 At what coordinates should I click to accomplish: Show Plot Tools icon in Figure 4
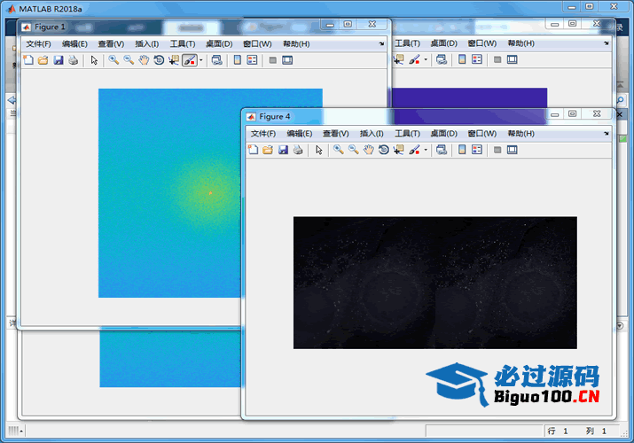coord(513,150)
